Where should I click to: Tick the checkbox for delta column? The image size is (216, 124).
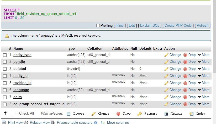5,97
